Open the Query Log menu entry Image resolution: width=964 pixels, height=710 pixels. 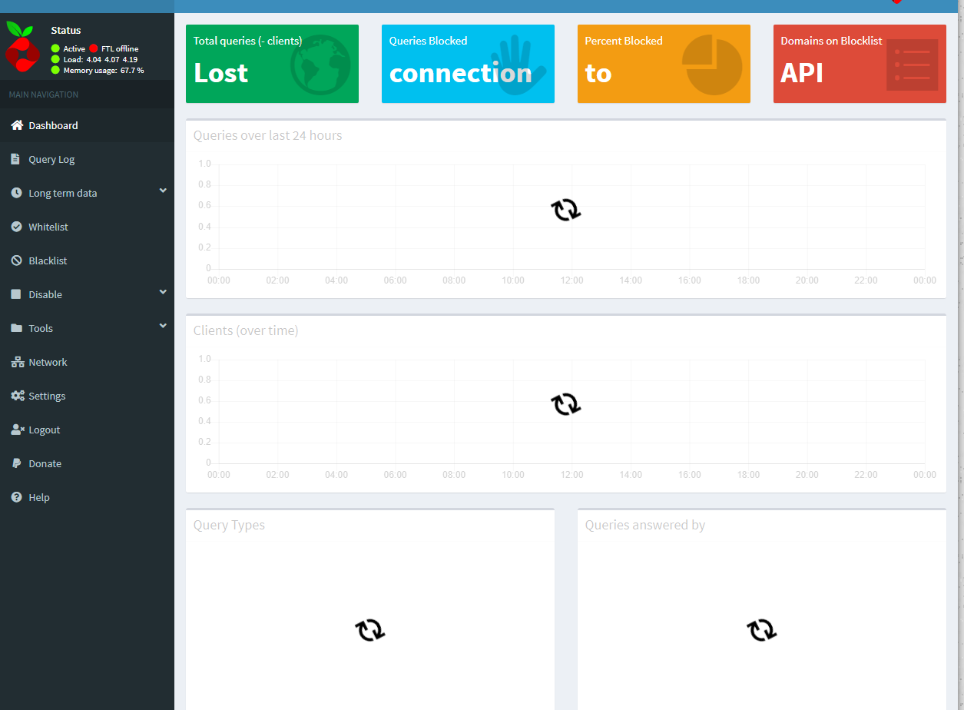coord(50,159)
